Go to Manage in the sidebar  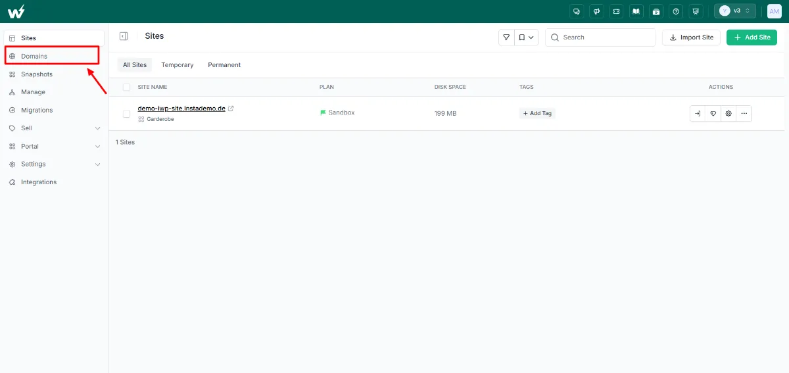click(54, 92)
